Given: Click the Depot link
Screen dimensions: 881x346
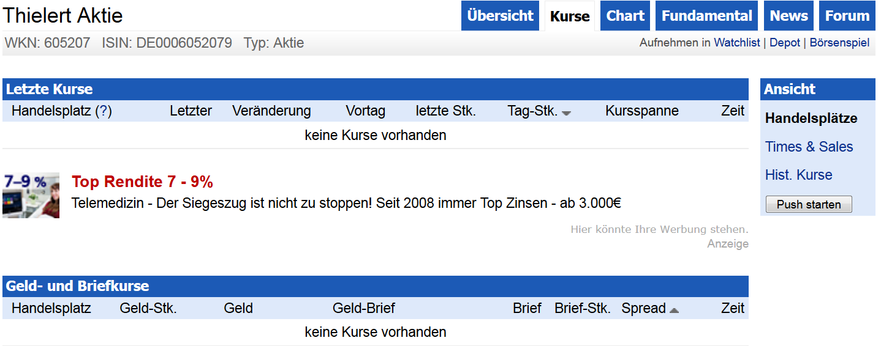Looking at the screenshot, I should click(x=785, y=43).
